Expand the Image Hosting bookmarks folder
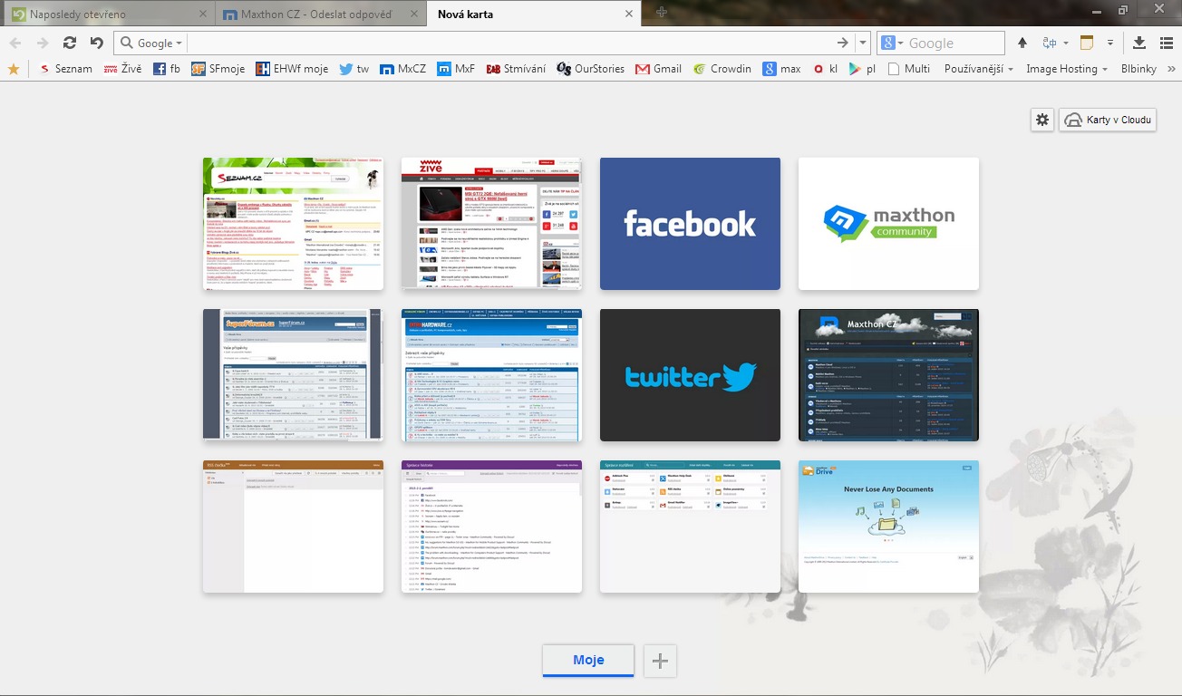 coord(1067,69)
